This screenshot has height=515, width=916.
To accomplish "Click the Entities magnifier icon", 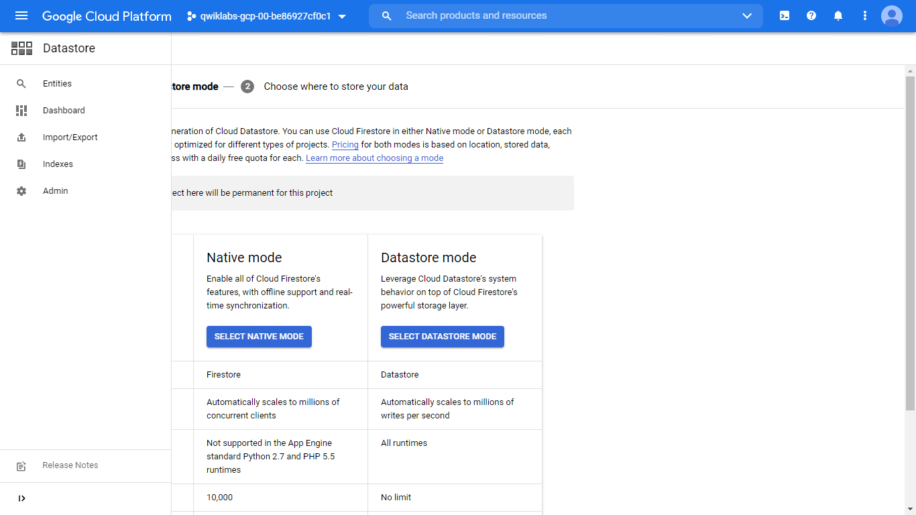I will click(x=21, y=84).
